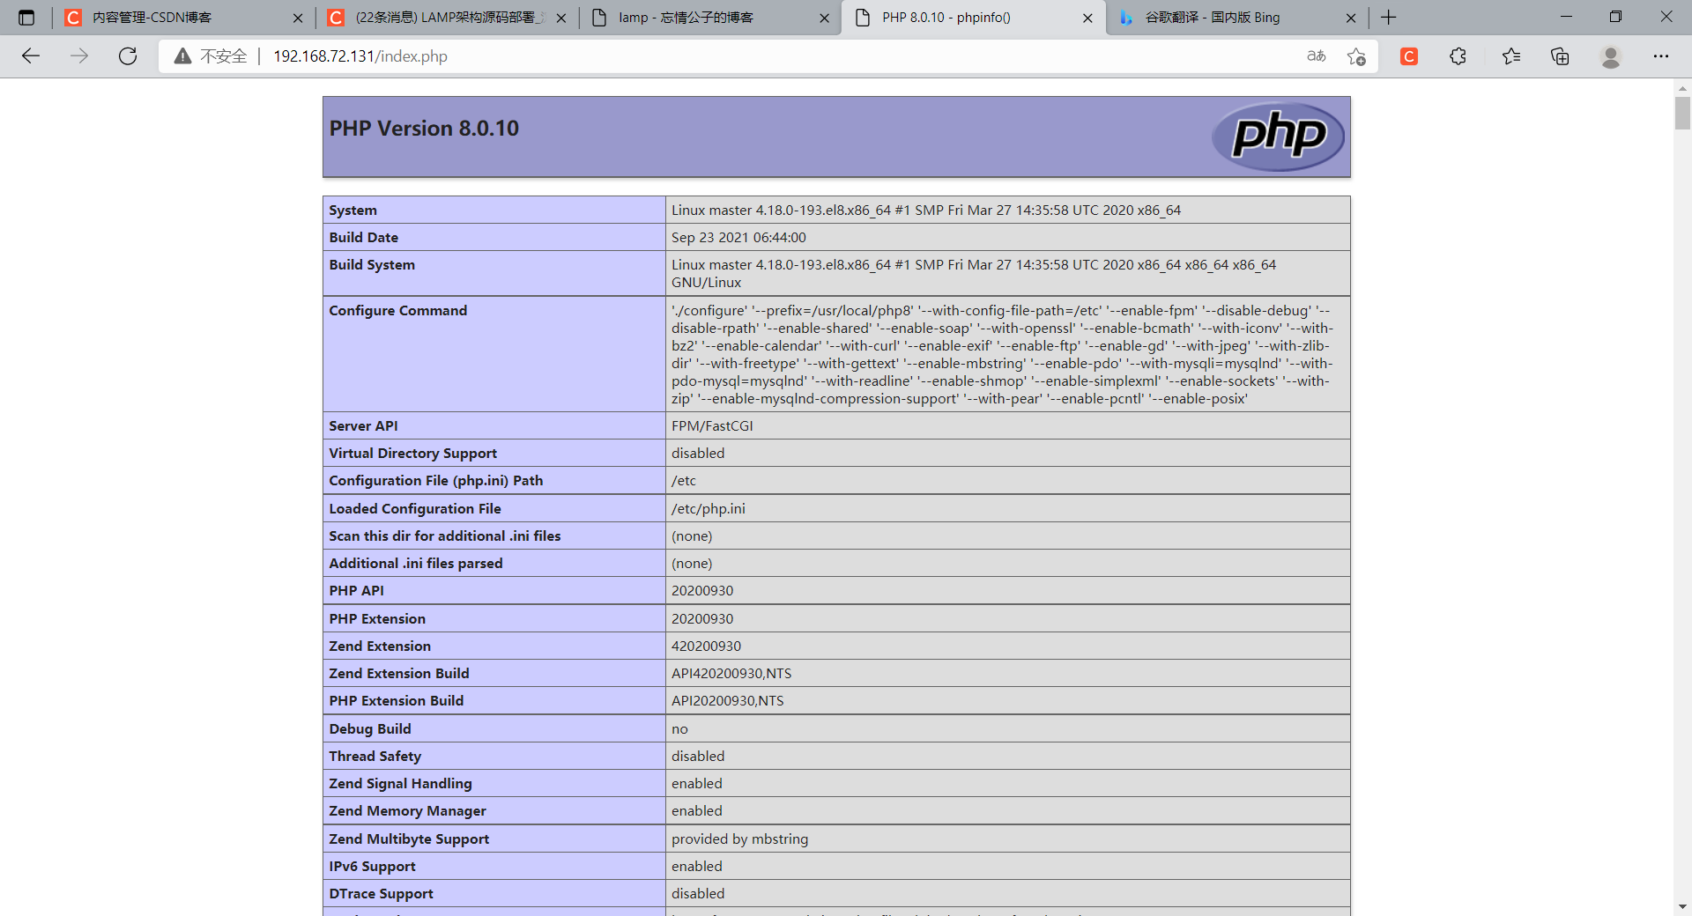
Task: Click the Zend Extension Build value API420200930,NTS
Action: [x=731, y=674]
